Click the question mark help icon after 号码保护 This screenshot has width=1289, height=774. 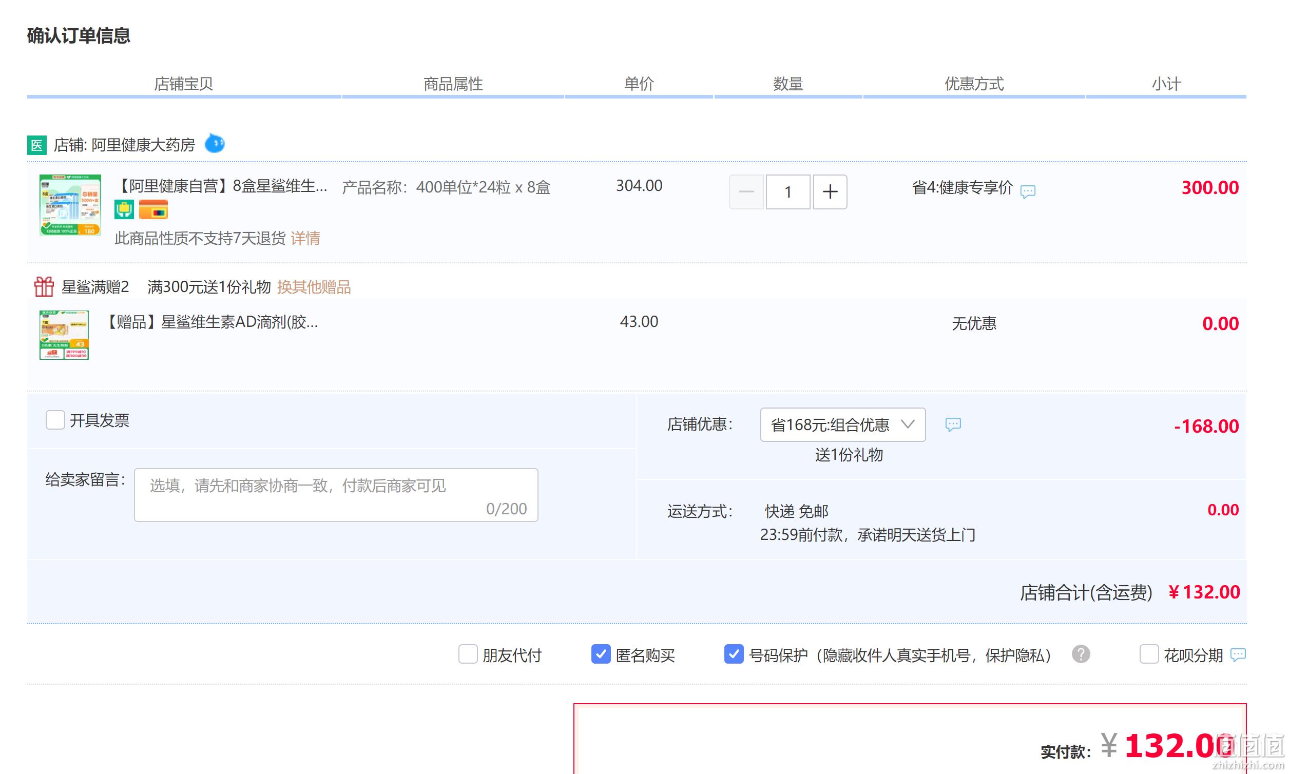click(1081, 654)
